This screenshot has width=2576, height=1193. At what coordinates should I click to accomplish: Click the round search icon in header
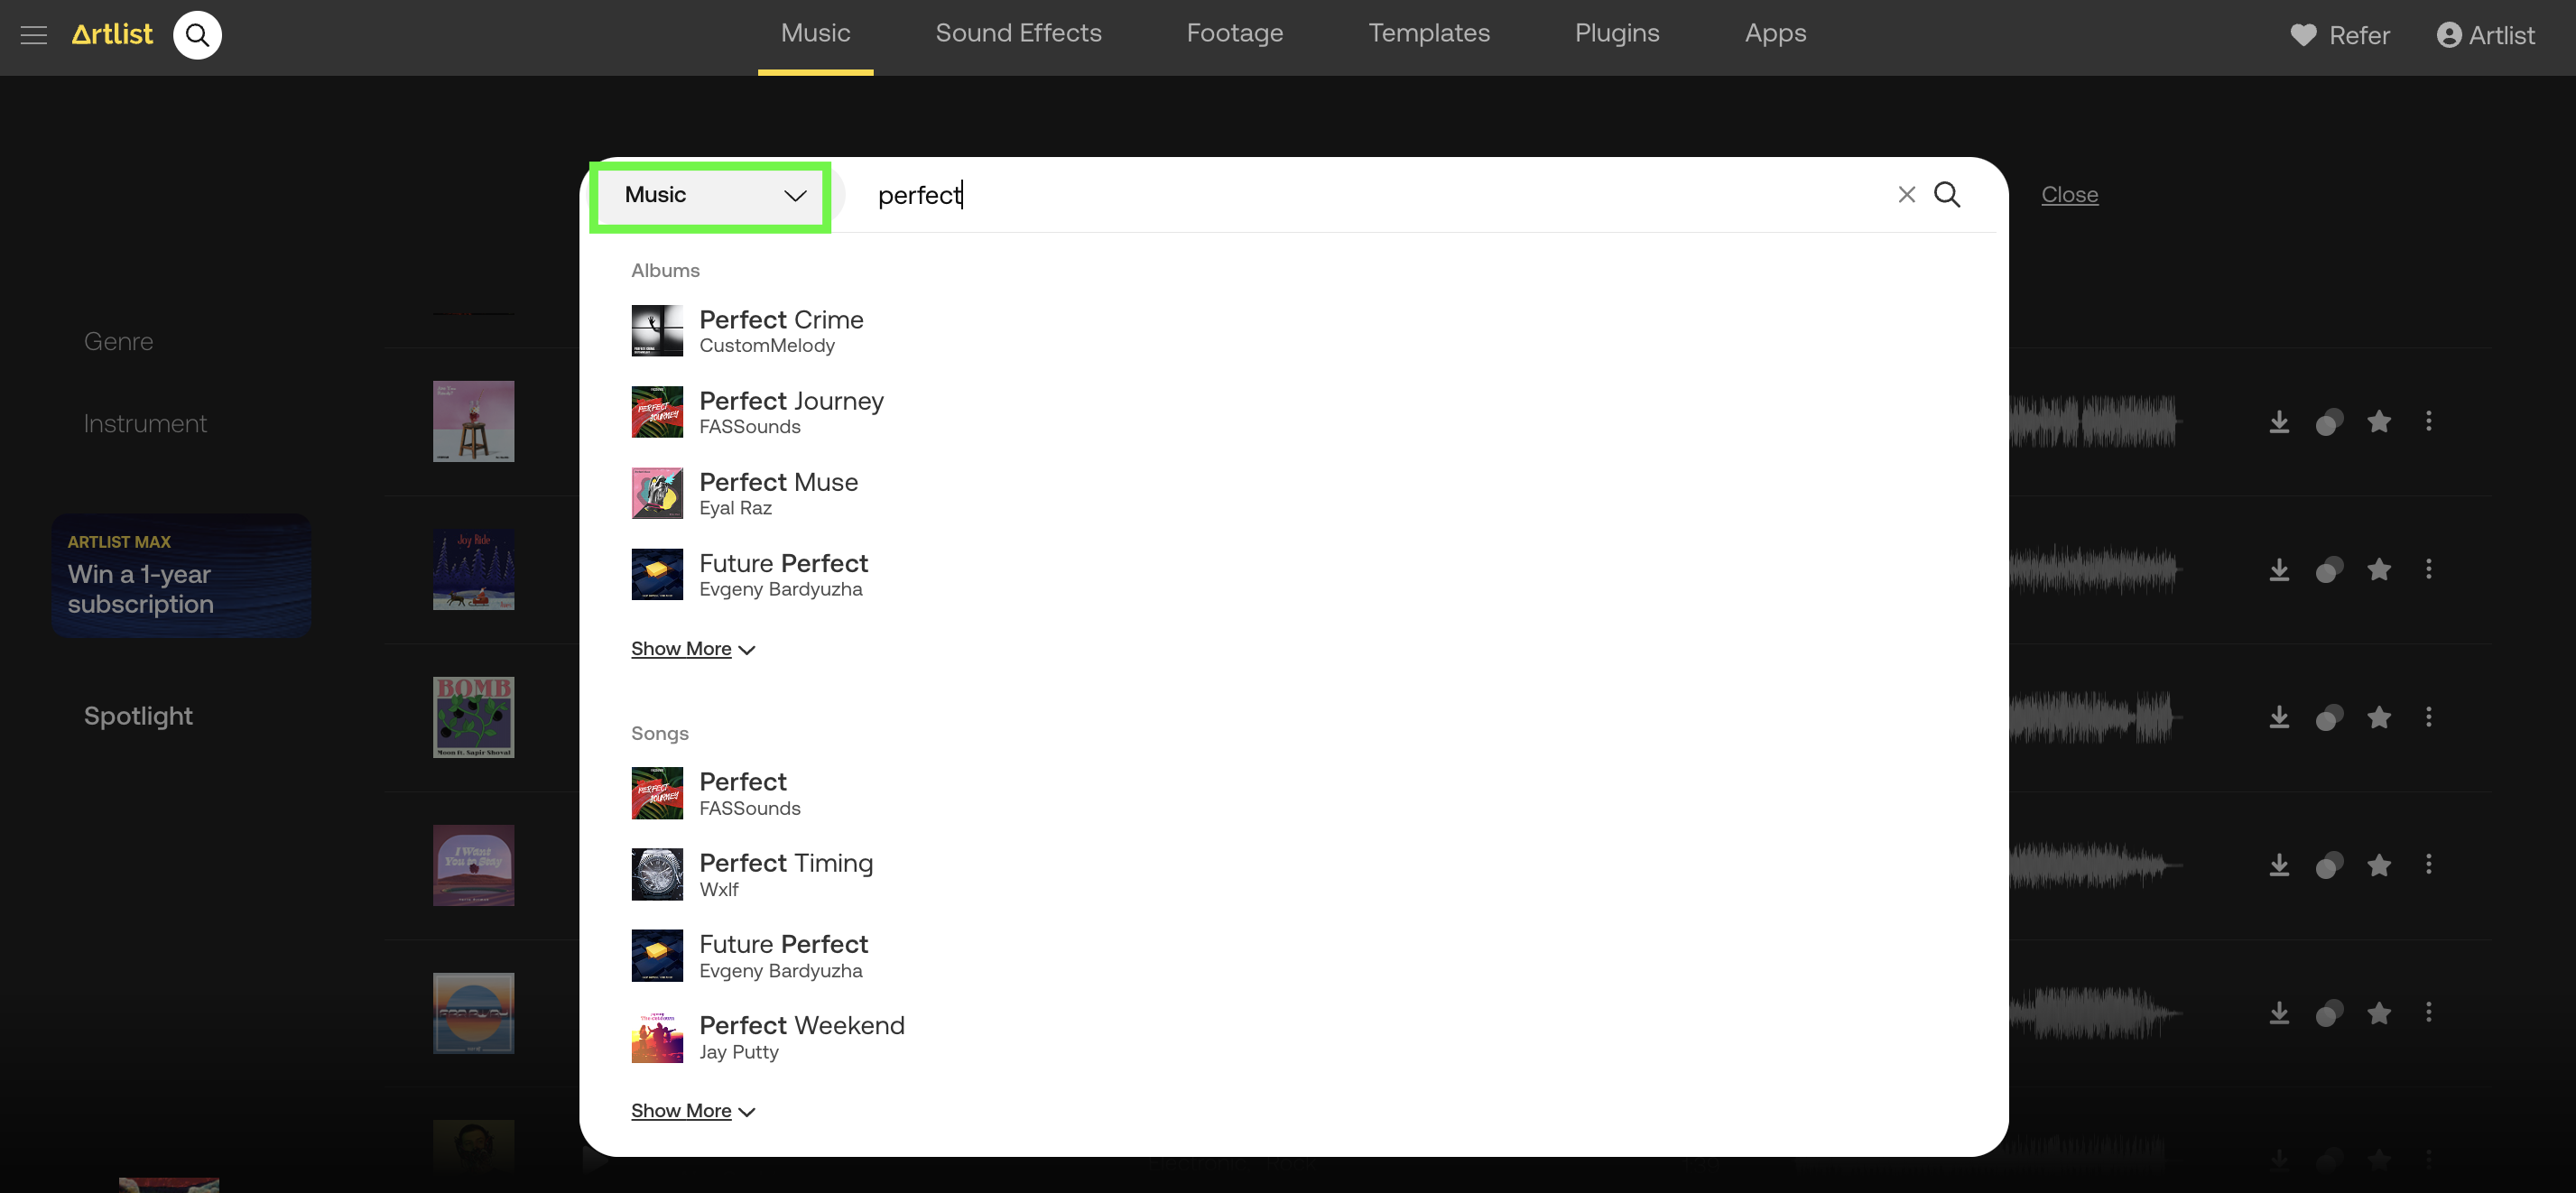(197, 35)
